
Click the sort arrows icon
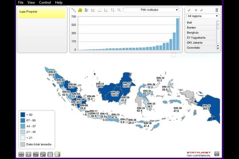(112, 10)
